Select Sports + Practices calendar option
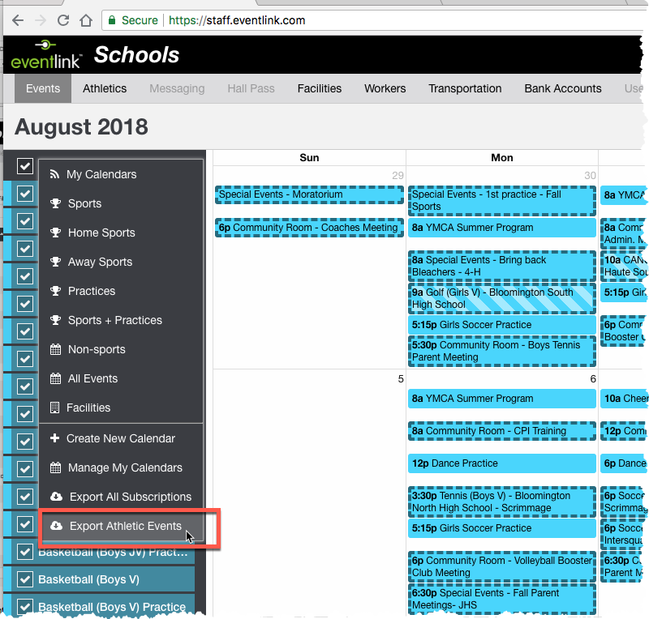The width and height of the screenshot is (649, 619). [114, 320]
